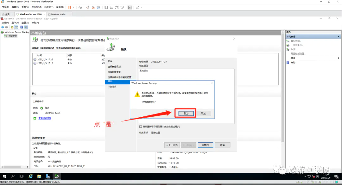Click the 否(N) button in the warning dialog
Viewport: 342px width, 185px height.
[203, 113]
